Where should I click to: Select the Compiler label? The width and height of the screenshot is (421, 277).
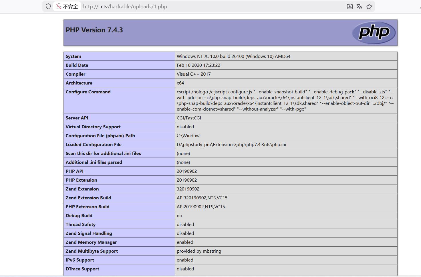pyautogui.click(x=76, y=74)
